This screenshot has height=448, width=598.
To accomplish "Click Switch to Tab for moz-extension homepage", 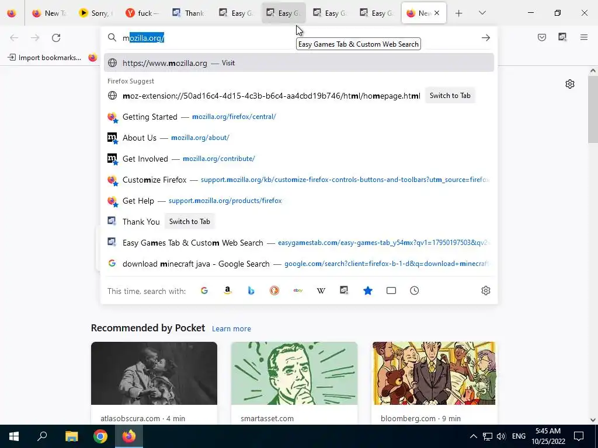I will point(450,96).
